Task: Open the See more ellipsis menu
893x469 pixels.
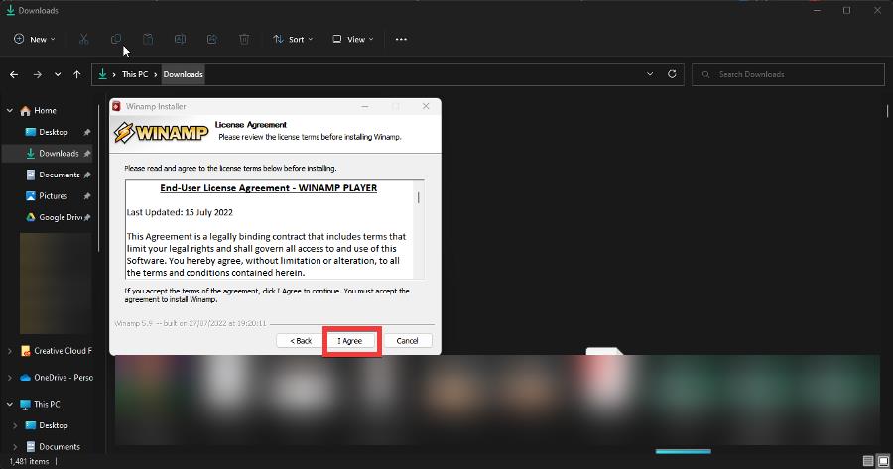Action: (401, 40)
